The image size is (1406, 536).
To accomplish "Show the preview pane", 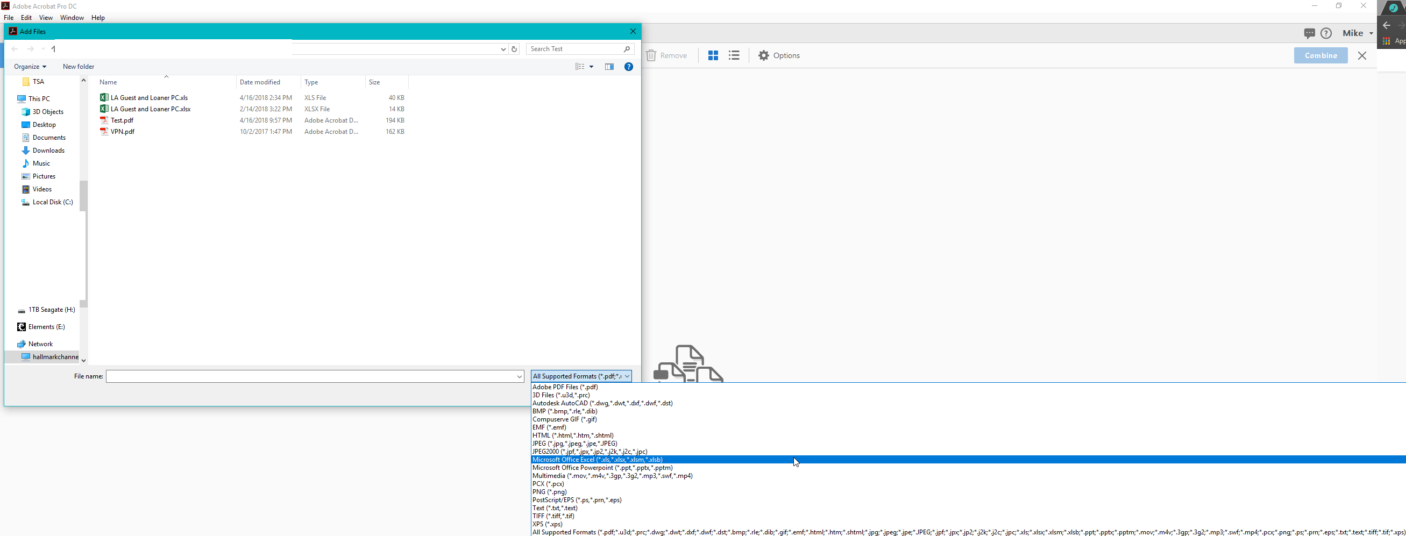I will click(609, 67).
